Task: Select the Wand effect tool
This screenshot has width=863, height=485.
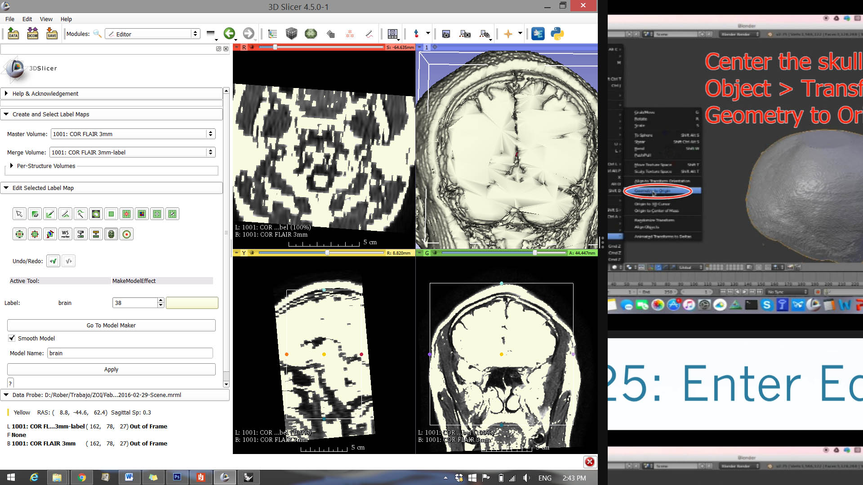Action: pos(80,214)
